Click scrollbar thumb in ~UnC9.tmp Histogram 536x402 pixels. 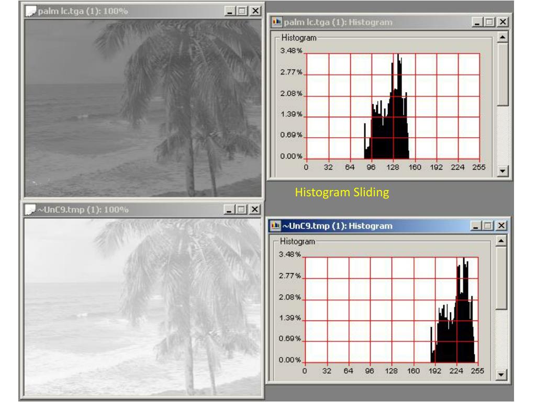point(502,278)
